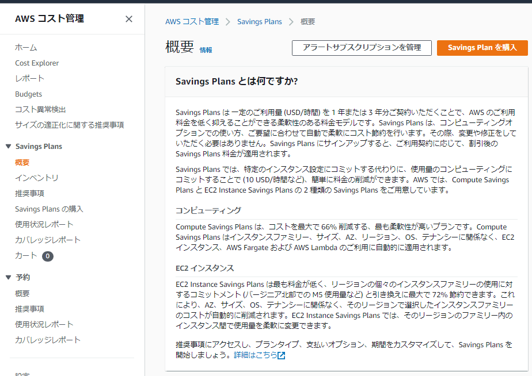Click the Savings Plans breadcrumb link
The width and height of the screenshot is (532, 376).
[x=259, y=21]
